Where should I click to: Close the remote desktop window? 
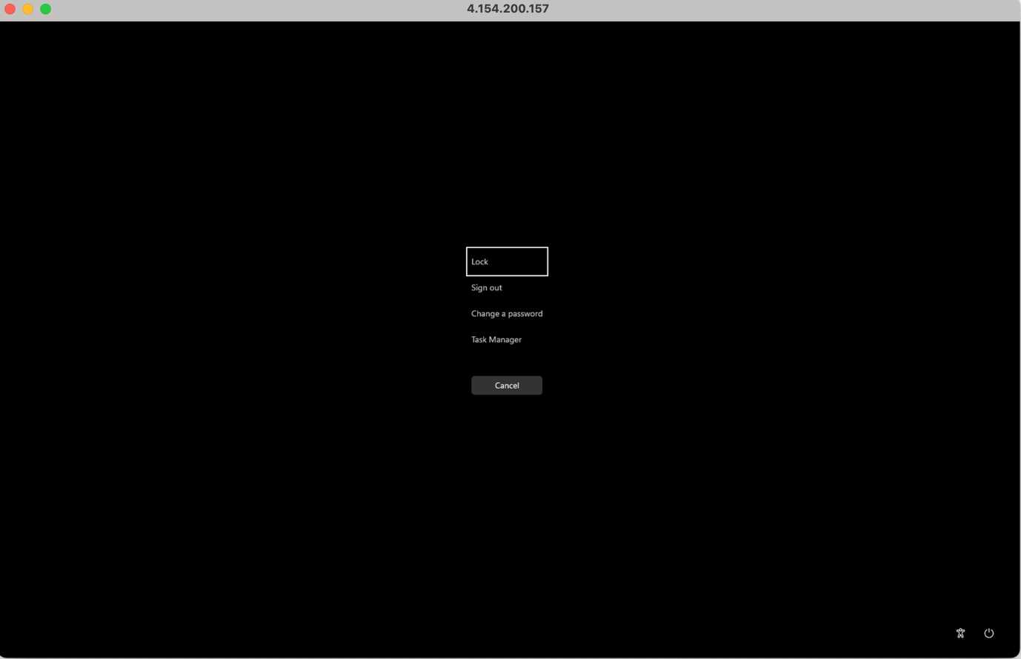(x=10, y=9)
